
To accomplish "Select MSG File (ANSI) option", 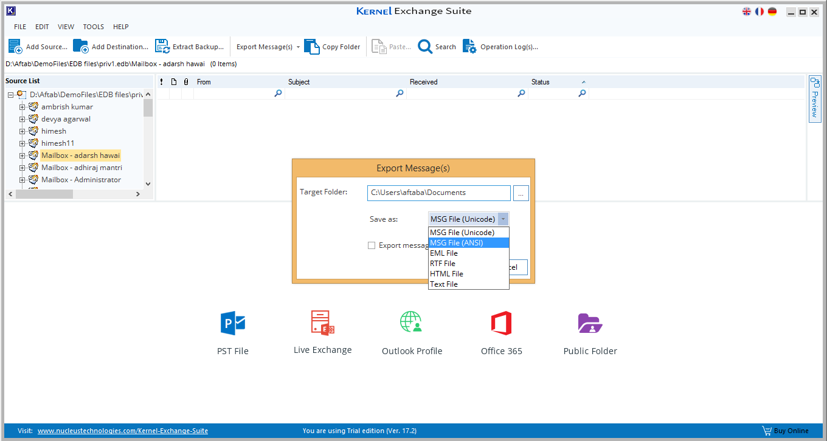I will tap(469, 243).
